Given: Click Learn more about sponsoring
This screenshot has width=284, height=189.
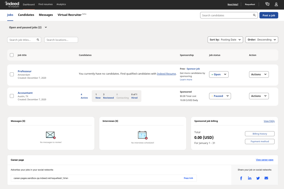Looking at the screenshot, I should pyautogui.click(x=186, y=80).
